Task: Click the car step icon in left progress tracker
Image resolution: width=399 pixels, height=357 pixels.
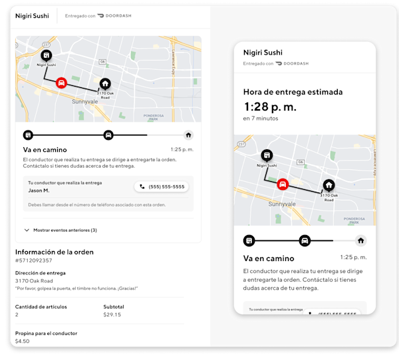Action: click(x=108, y=135)
